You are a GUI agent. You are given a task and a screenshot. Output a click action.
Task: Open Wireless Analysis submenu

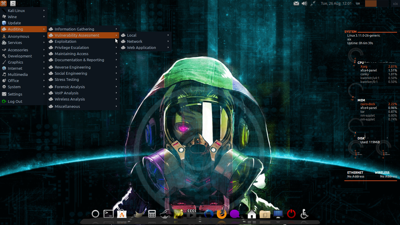click(x=83, y=99)
